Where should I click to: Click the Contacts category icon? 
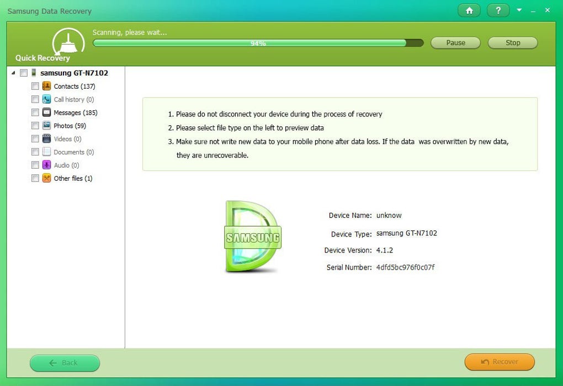point(46,86)
